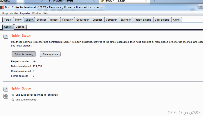This screenshot has height=116, width=203.
Task: Switch to the Repeater tool tab
Action: (67, 20)
